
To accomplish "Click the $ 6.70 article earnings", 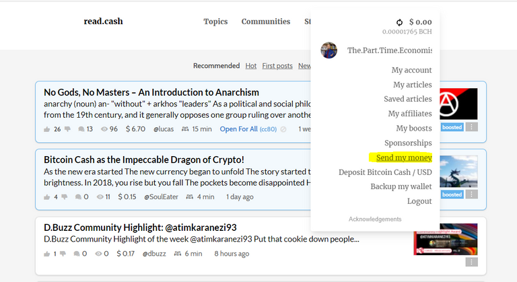I will pyautogui.click(x=135, y=129).
